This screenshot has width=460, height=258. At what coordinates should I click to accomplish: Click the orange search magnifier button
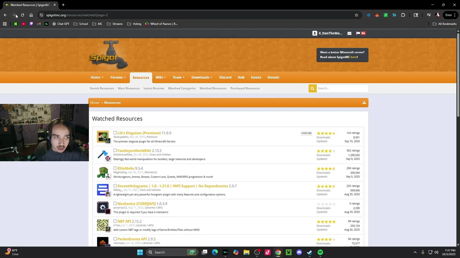312,88
